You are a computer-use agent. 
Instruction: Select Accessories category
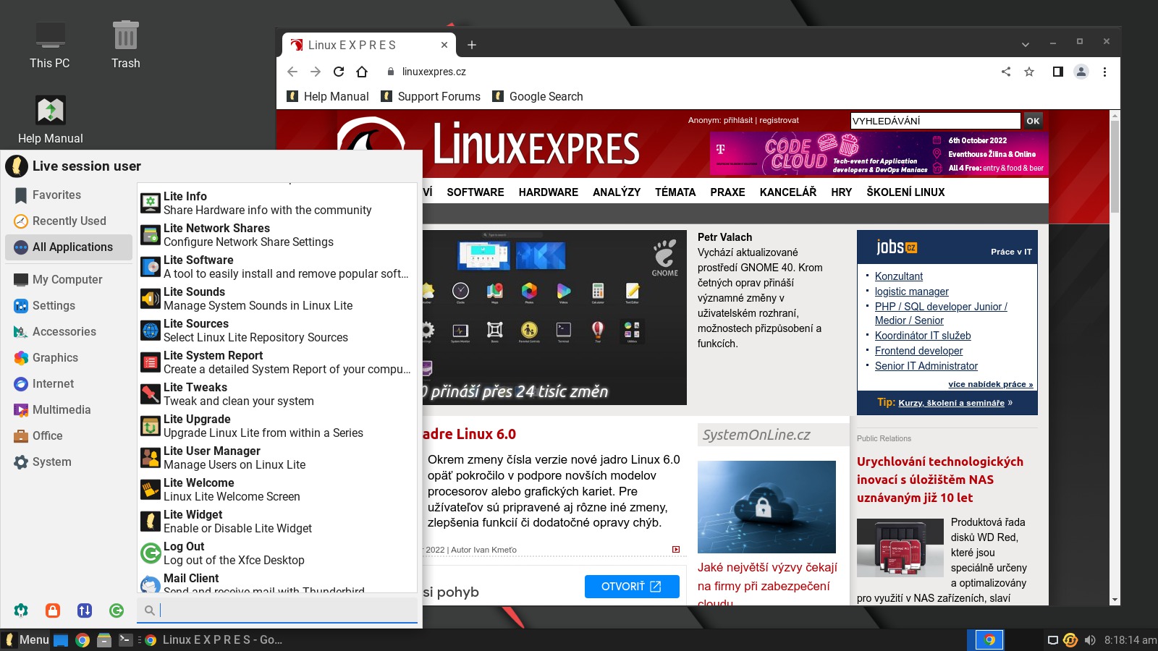(69, 332)
